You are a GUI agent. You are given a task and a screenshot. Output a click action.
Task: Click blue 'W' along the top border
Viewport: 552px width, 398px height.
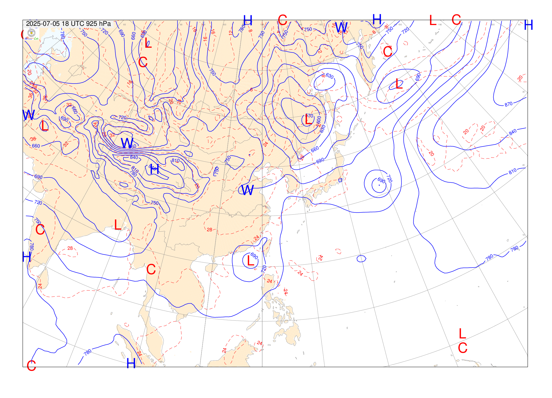tap(341, 27)
